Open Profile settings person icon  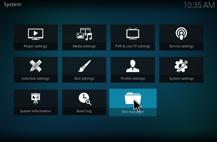133,66
